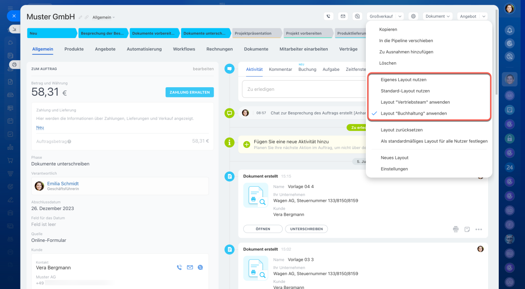Open the settings gear icon in header
Screen dimensions: 525x289
(413, 16)
